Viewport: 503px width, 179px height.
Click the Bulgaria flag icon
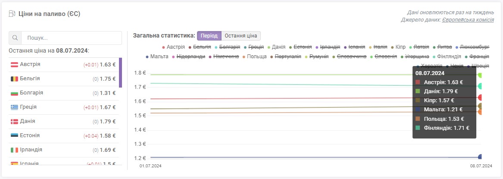(14, 93)
